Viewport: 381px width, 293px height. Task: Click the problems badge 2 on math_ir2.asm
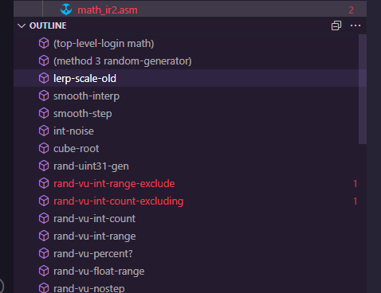(x=351, y=10)
